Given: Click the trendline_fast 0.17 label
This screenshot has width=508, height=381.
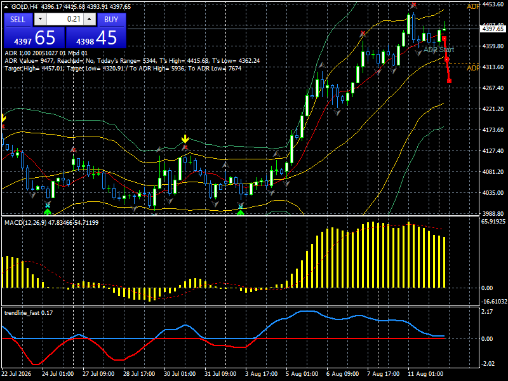Looking at the screenshot, I should pyautogui.click(x=29, y=312).
